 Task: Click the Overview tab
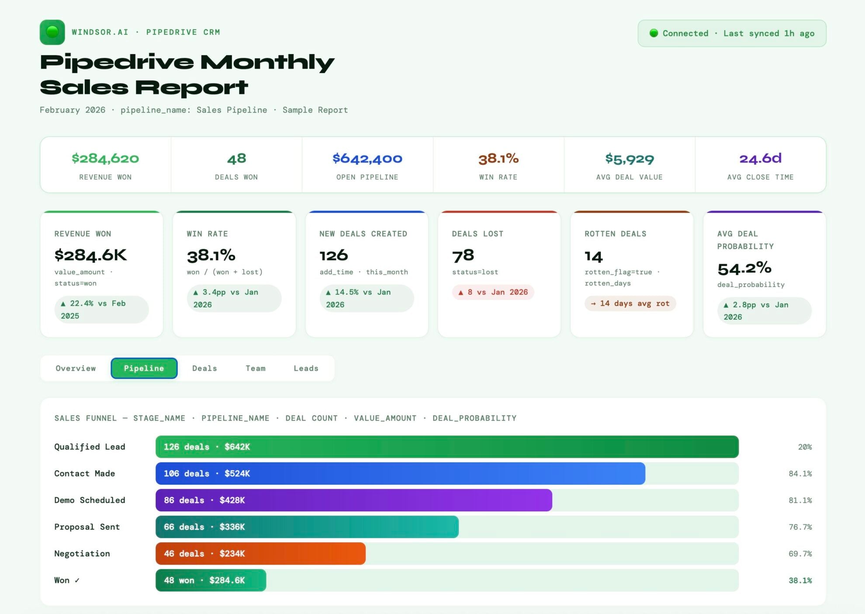pyautogui.click(x=76, y=368)
